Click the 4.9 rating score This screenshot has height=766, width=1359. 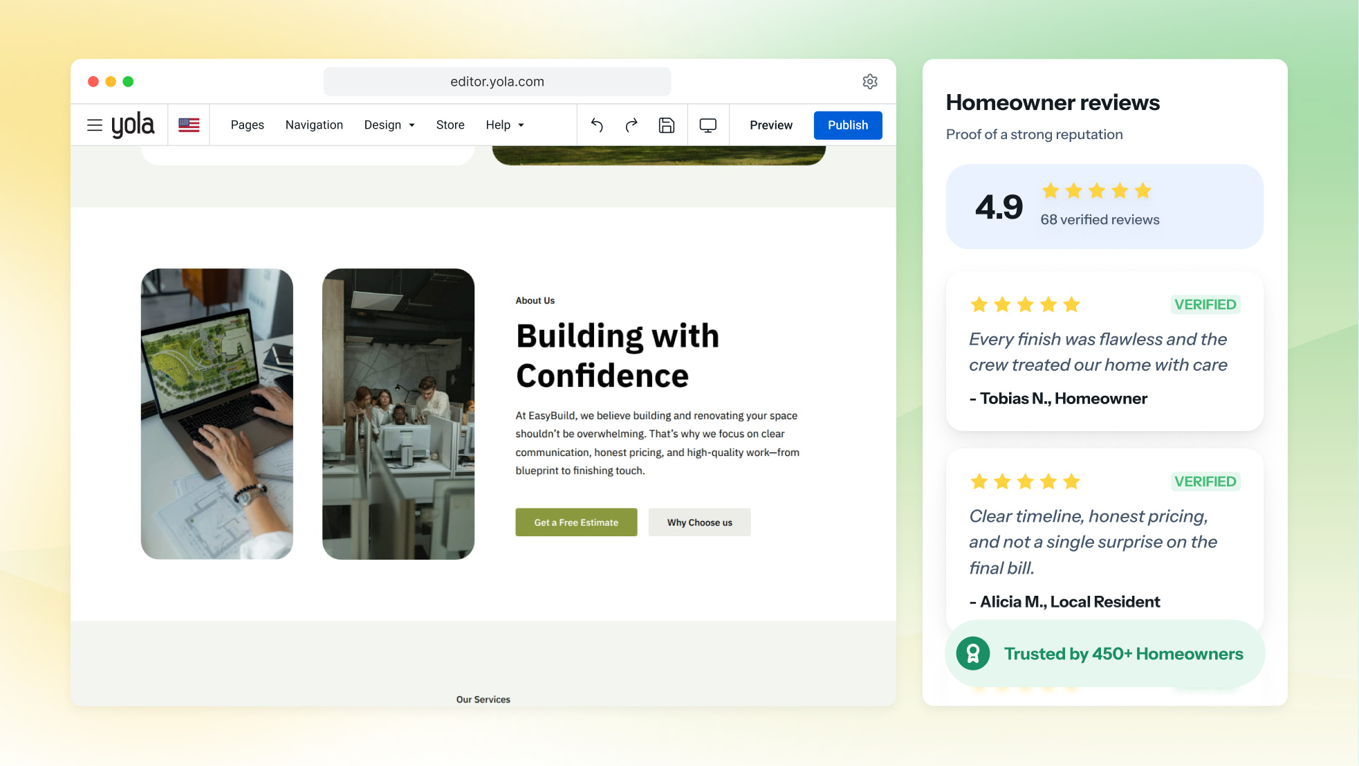[999, 207]
